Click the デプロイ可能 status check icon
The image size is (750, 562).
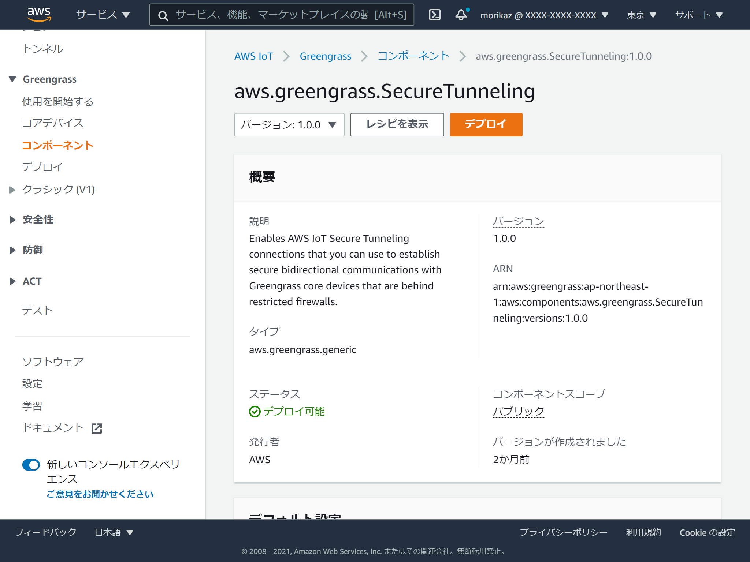click(254, 412)
